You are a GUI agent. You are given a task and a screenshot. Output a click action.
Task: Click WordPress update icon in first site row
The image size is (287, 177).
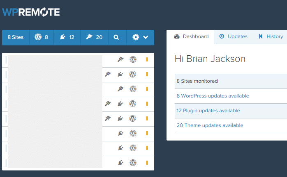click(133, 59)
